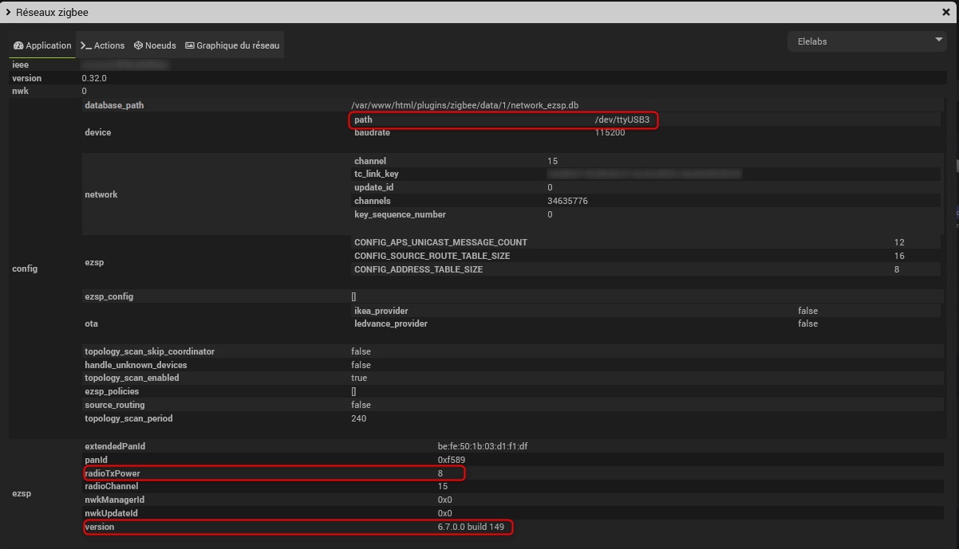Open the Elelabs dropdown
959x549 pixels.
[866, 41]
